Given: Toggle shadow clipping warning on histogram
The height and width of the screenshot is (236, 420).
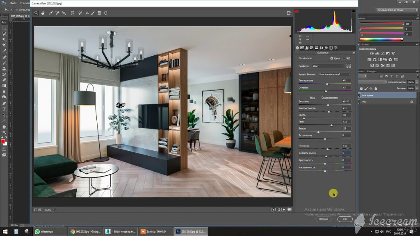Looking at the screenshot, I should pos(297,11).
